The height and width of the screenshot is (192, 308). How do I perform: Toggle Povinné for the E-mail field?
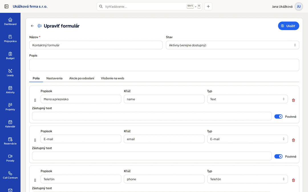coord(278,156)
